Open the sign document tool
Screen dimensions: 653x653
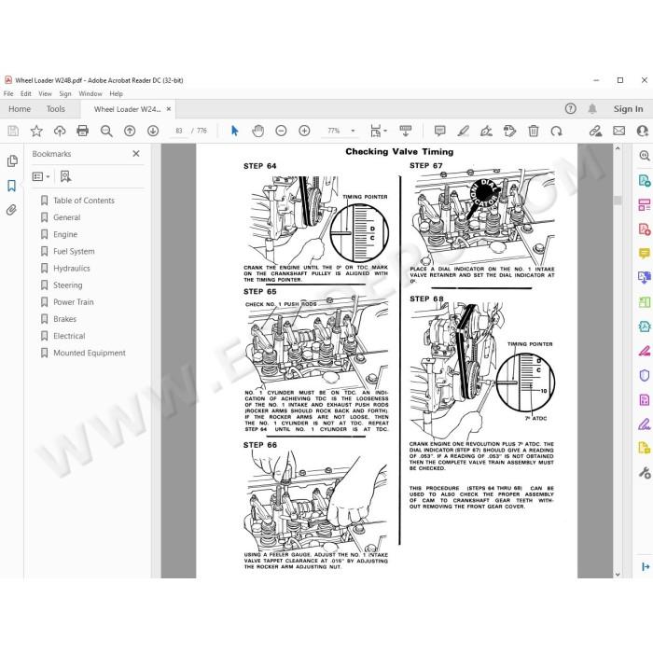(x=486, y=131)
